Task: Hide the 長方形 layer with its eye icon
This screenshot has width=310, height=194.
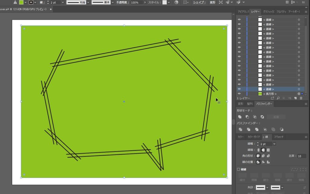Action: 239,94
